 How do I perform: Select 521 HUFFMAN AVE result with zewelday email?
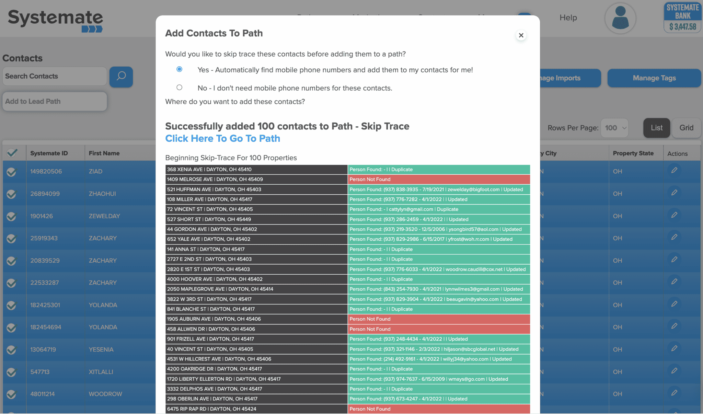[439, 189]
